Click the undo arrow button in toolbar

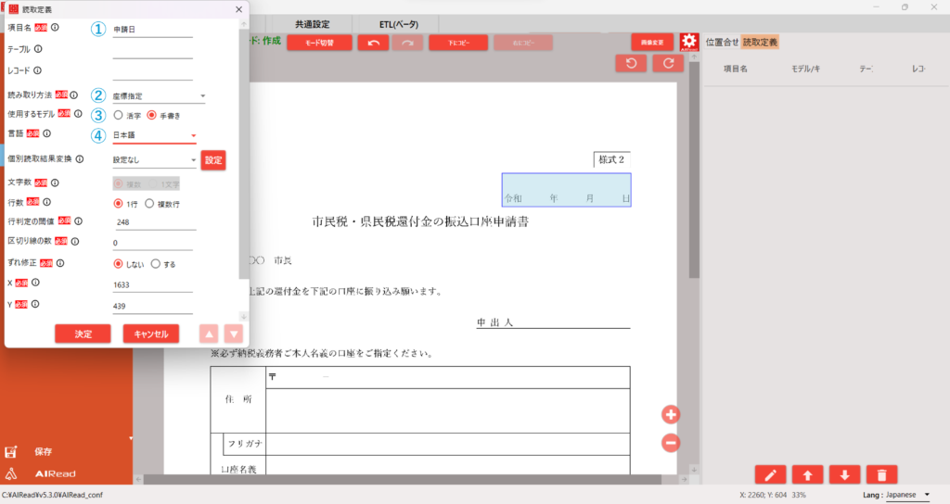coord(373,43)
